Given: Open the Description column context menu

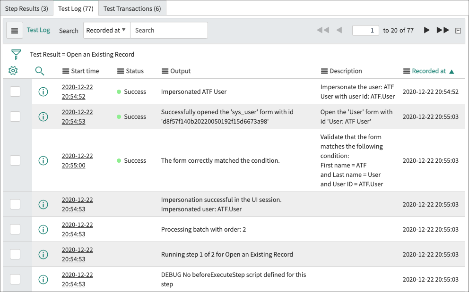Looking at the screenshot, I should click(324, 71).
